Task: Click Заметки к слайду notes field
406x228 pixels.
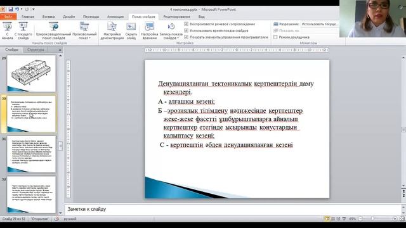Action: 233,209
